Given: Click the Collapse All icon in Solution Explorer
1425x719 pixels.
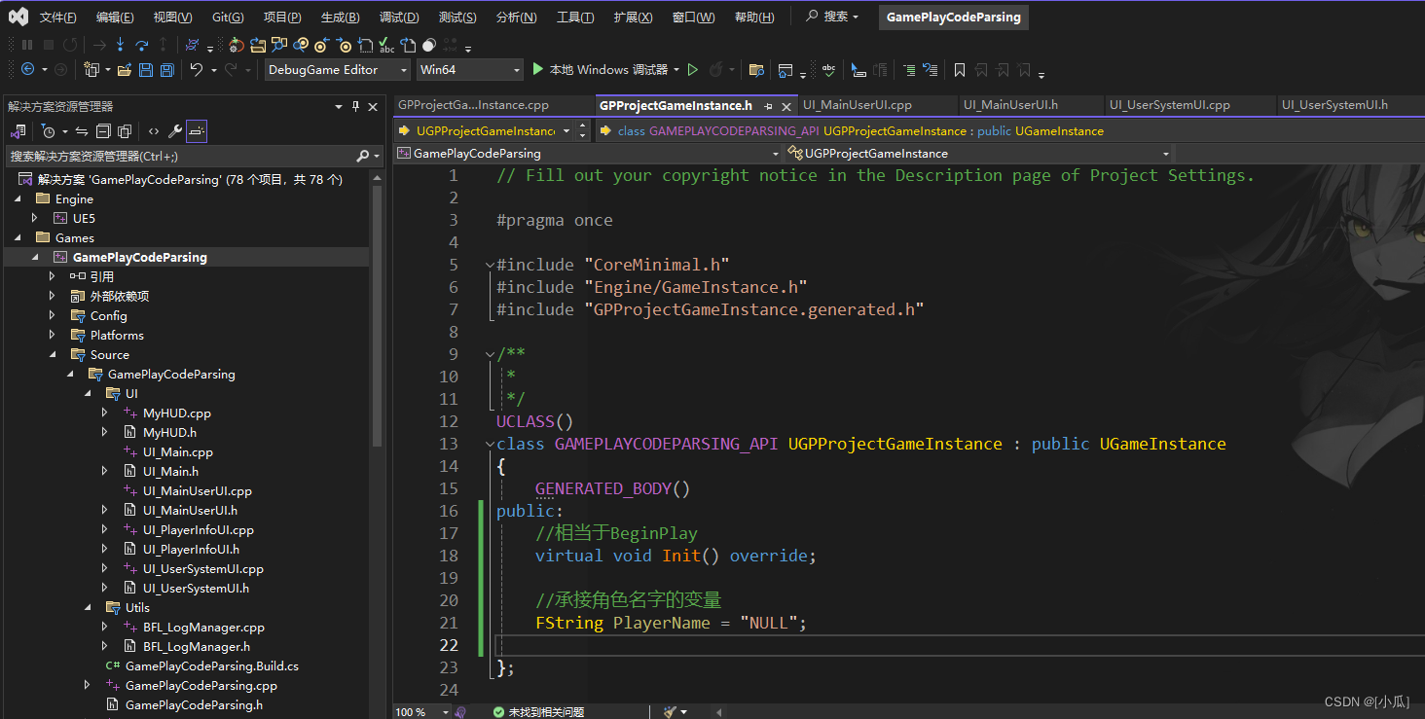Looking at the screenshot, I should click(x=104, y=131).
